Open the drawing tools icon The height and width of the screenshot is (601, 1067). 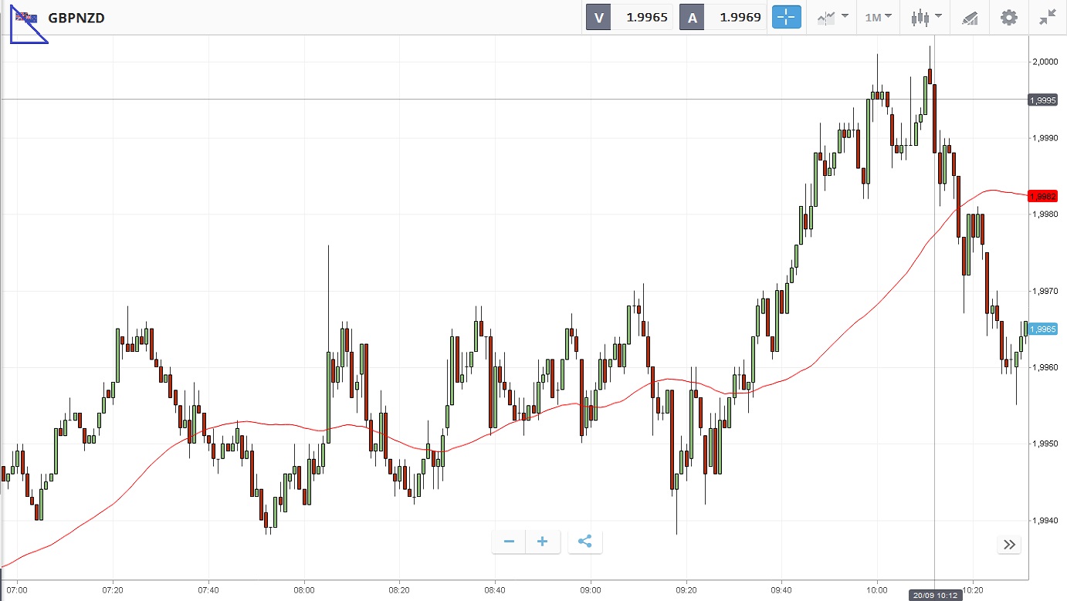pos(970,18)
